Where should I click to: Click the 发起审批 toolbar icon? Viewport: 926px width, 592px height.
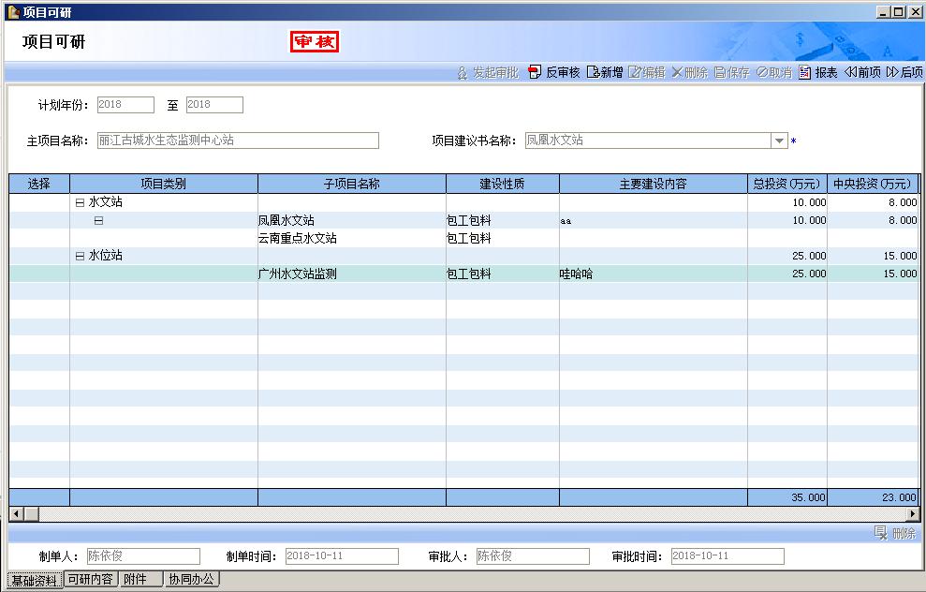point(462,72)
